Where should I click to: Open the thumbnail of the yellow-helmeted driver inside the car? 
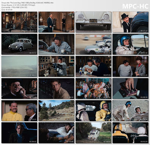pos(93,111)
